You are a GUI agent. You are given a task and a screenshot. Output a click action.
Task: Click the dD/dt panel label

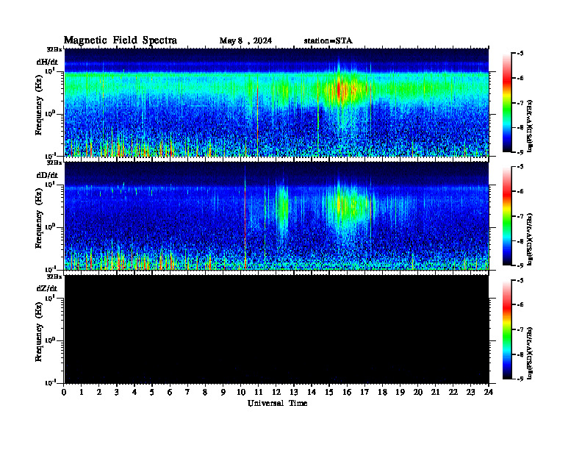click(x=47, y=175)
